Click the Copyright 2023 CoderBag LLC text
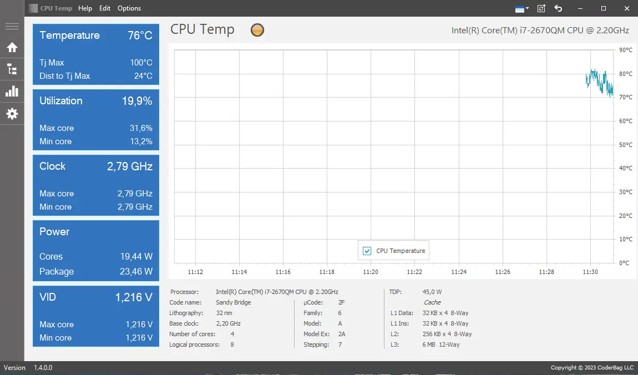The width and height of the screenshot is (638, 375). coord(592,368)
